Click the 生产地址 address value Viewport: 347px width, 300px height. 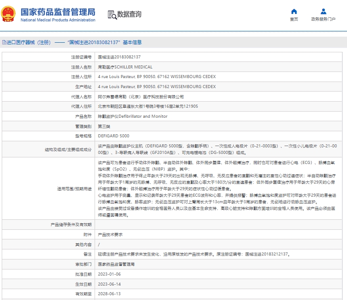(157, 87)
